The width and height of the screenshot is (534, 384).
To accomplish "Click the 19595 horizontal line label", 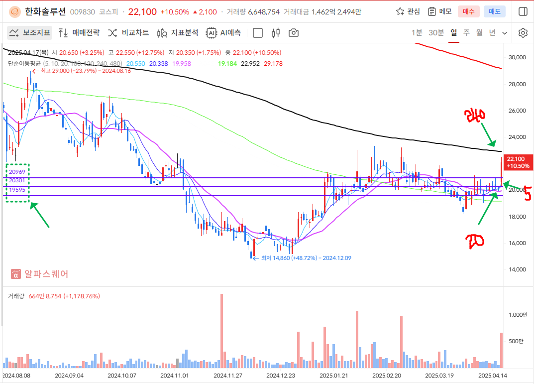I will point(17,190).
